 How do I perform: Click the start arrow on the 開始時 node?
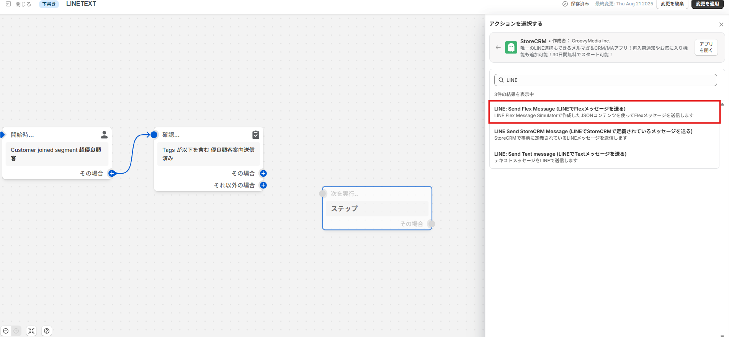click(x=2, y=135)
